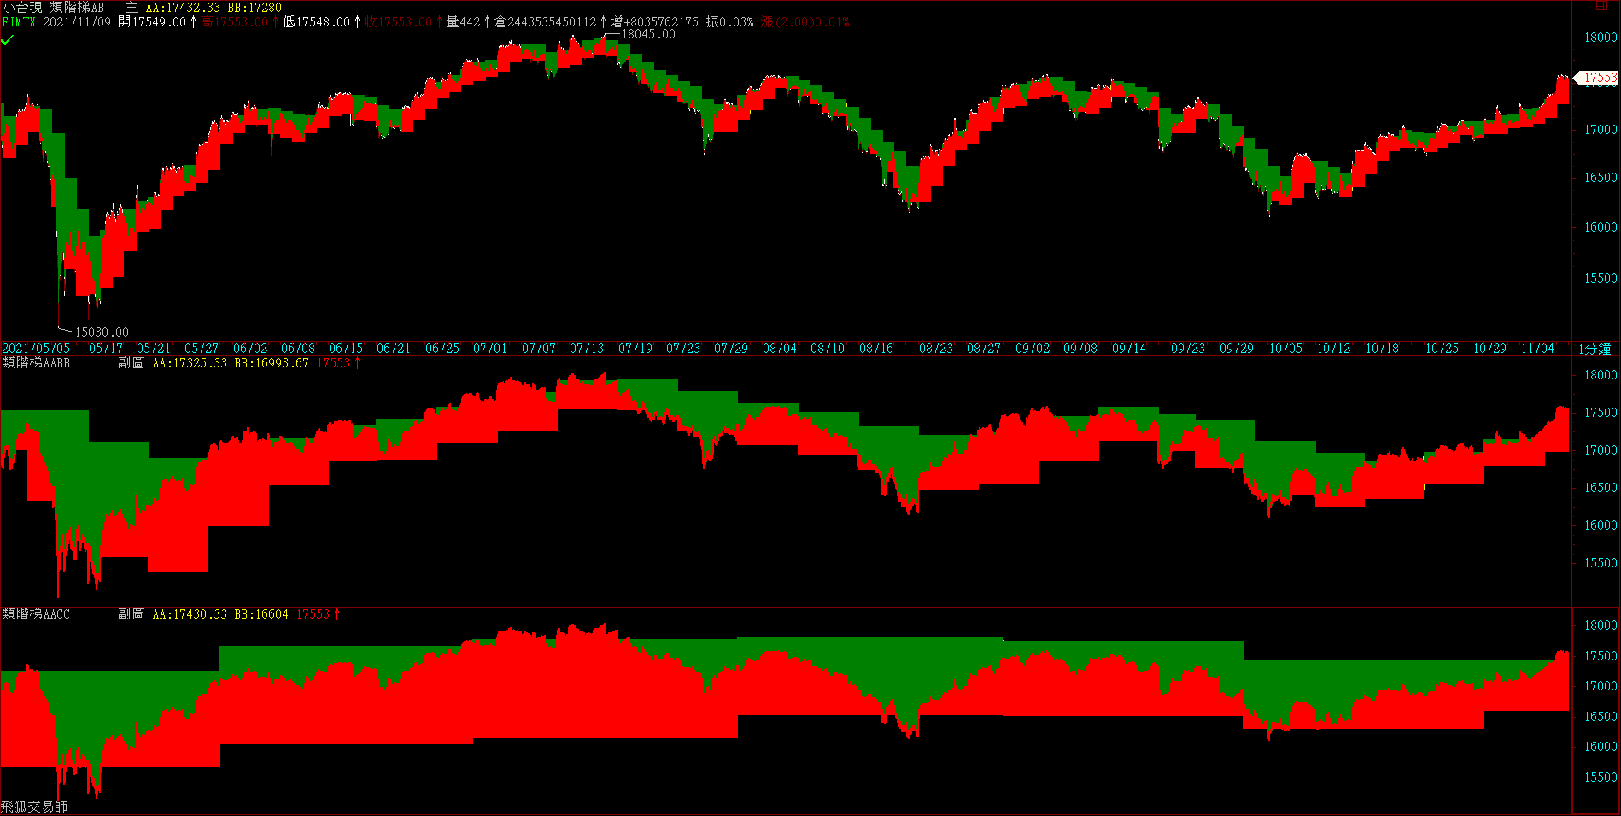Image resolution: width=1621 pixels, height=816 pixels.
Task: Click the 07/13 date on time axis
Action: click(x=587, y=349)
